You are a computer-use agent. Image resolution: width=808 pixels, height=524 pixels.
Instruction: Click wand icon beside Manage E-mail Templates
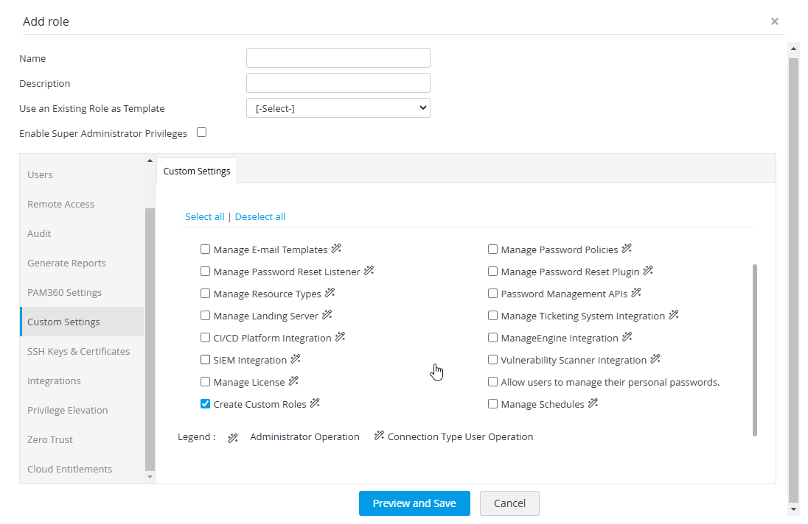[x=337, y=249]
